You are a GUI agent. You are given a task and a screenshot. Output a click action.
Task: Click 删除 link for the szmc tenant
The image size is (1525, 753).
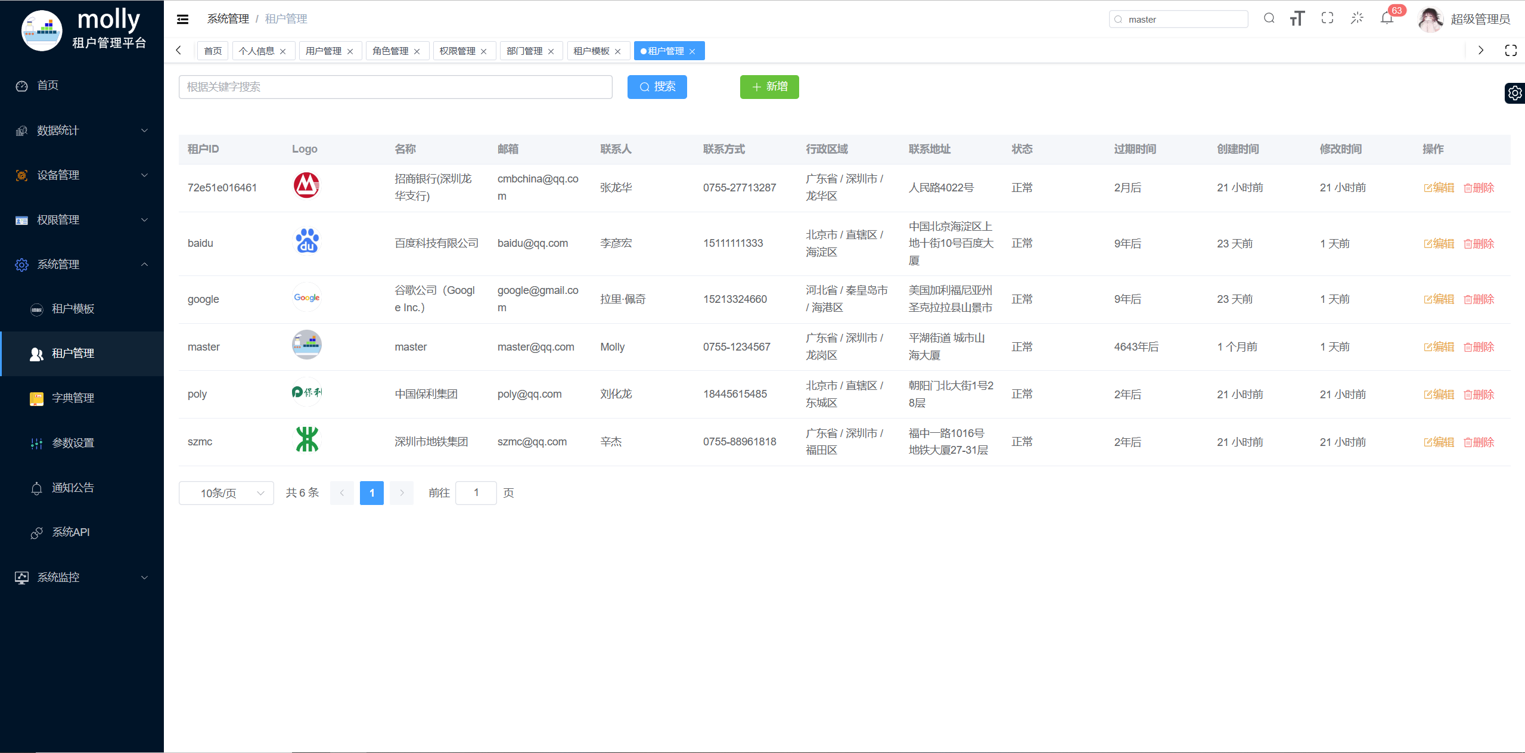1479,442
